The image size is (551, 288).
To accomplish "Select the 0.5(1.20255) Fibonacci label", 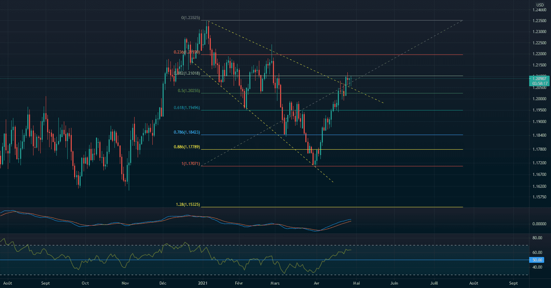I will 189,91.
